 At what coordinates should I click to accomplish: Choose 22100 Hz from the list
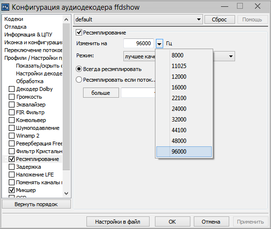[x=184, y=98]
